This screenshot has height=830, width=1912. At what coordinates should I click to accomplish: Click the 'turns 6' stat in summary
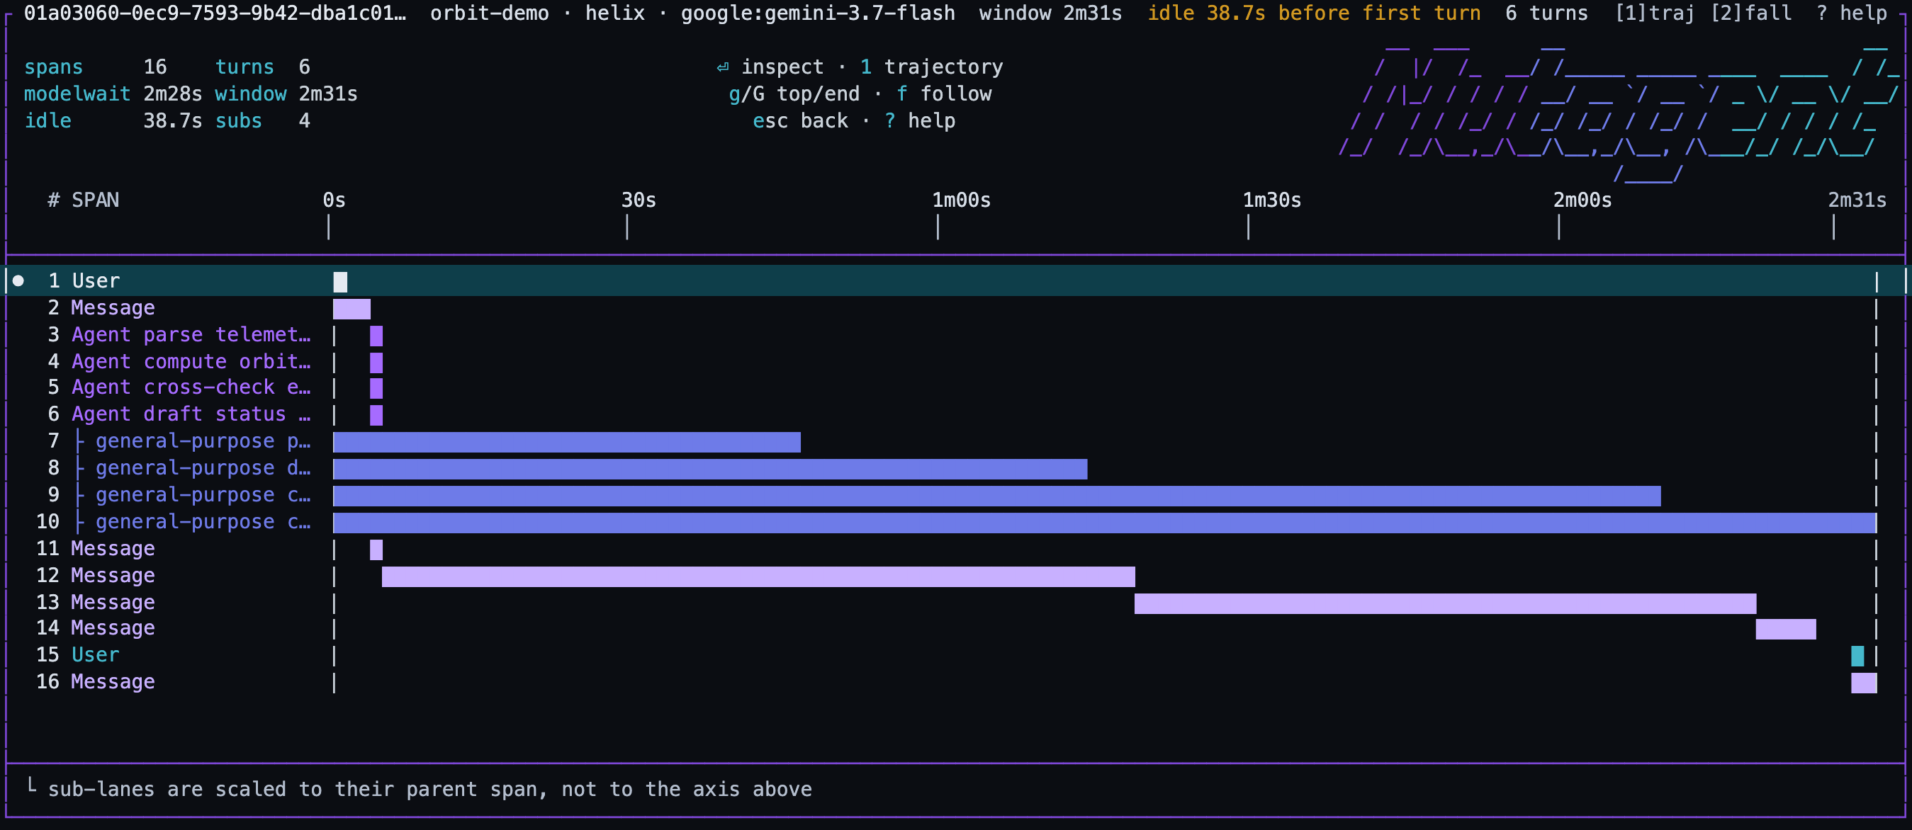pos(263,67)
